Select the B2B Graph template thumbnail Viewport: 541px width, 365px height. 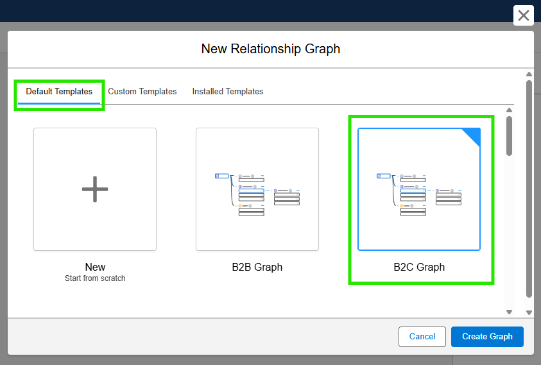point(257,189)
